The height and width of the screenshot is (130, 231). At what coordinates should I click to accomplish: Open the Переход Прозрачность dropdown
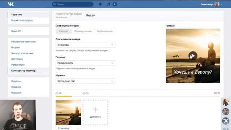[86, 63]
